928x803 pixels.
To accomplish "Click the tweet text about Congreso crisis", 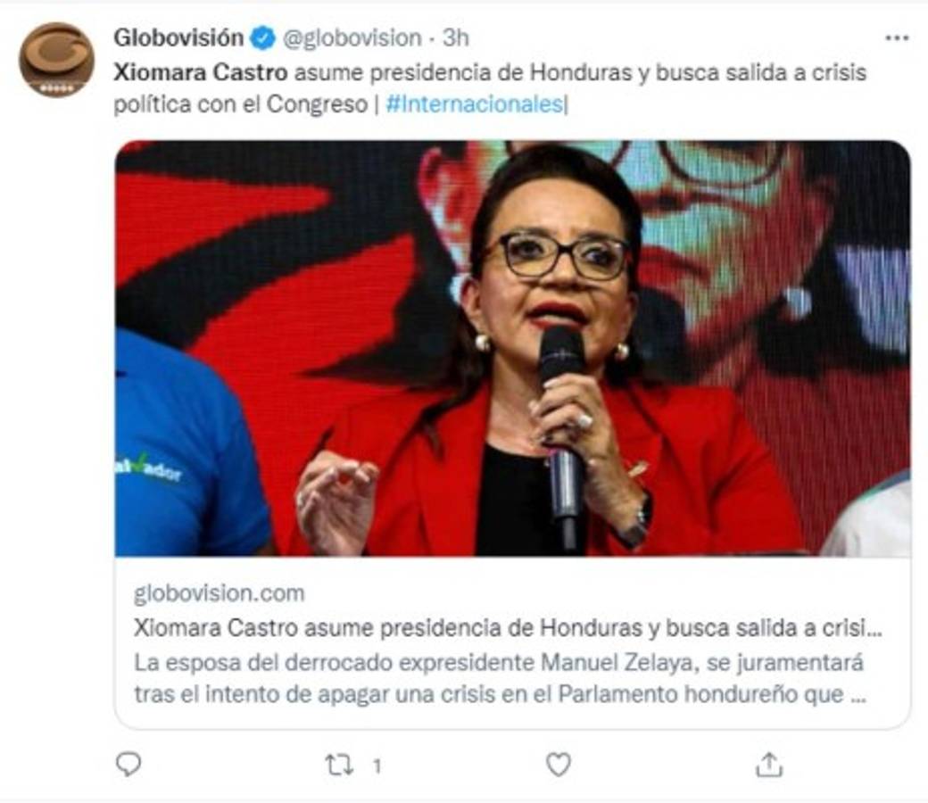I will tap(490, 88).
